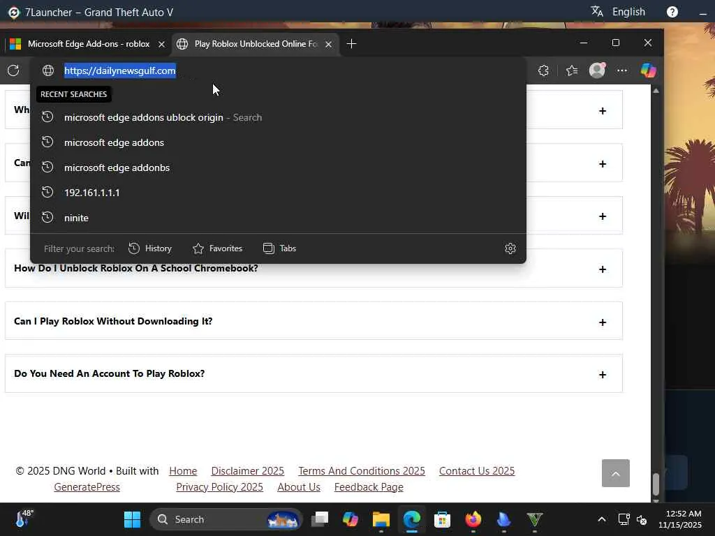This screenshot has height=536, width=715.
Task: Click the page vertical scrollbar thumb
Action: point(656,484)
